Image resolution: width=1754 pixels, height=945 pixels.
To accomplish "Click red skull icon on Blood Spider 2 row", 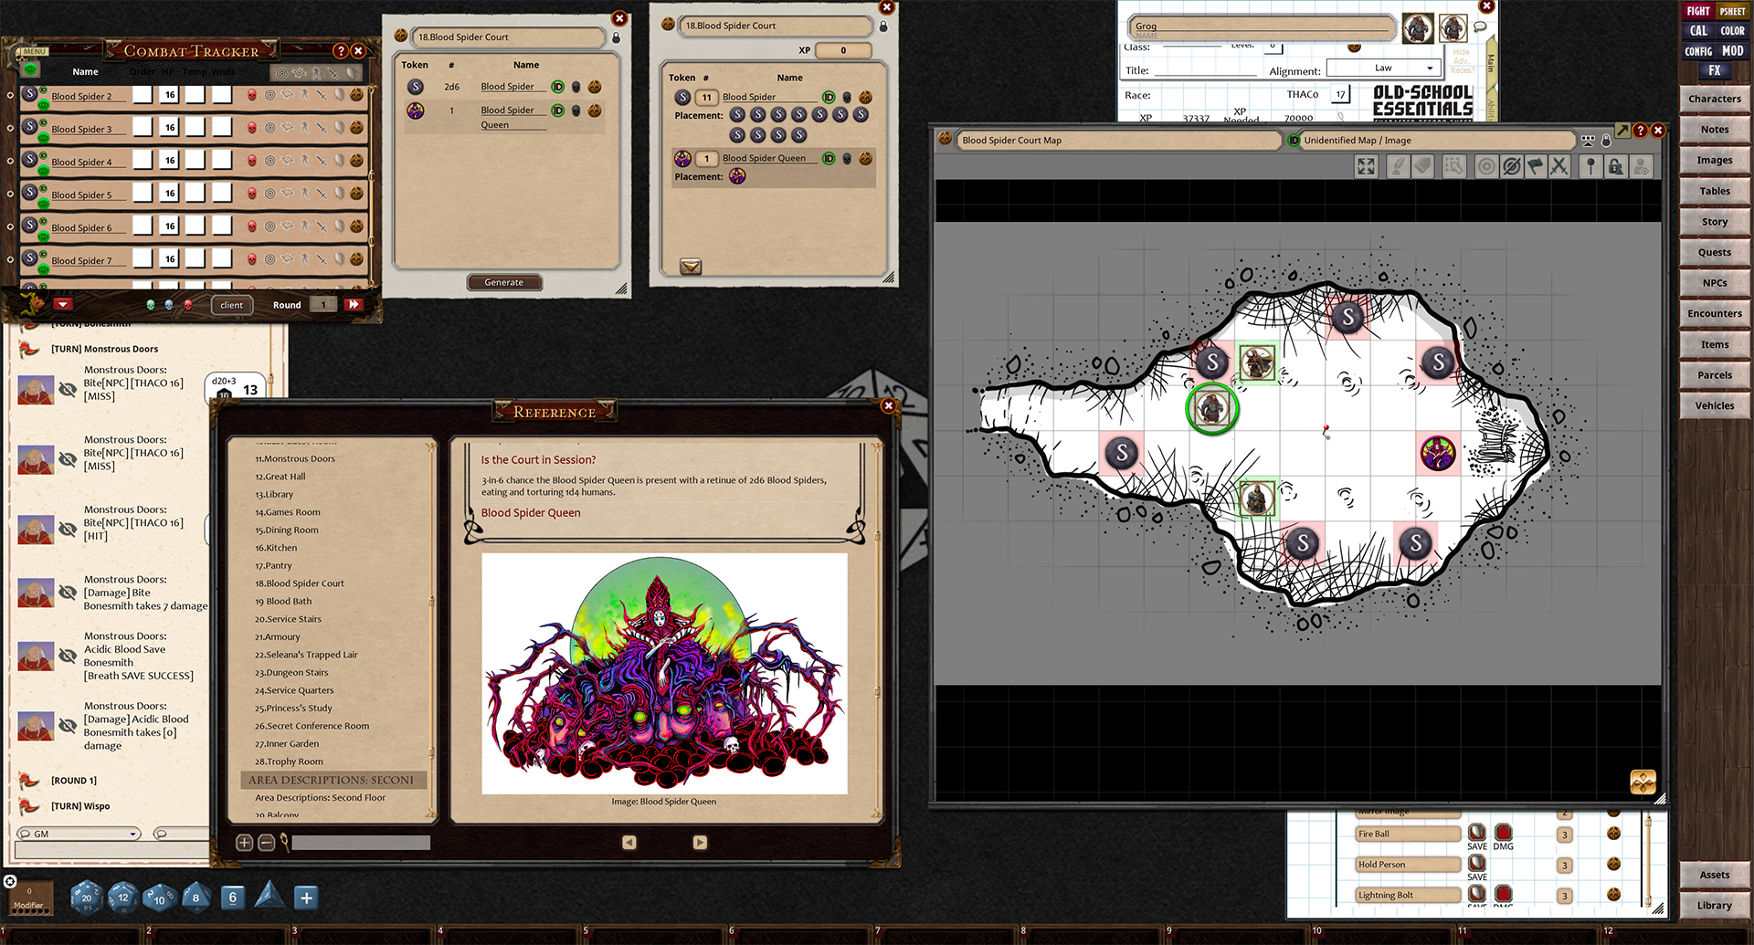I will tap(252, 95).
